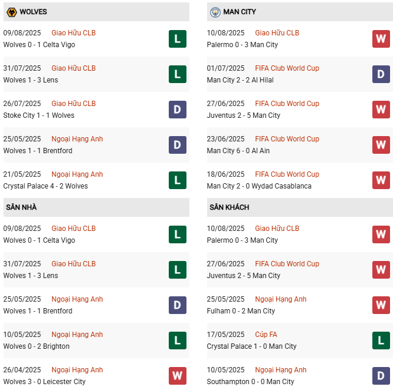Click the D badge for Man City vs Al Hilal
This screenshot has width=393, height=390.
click(x=381, y=74)
